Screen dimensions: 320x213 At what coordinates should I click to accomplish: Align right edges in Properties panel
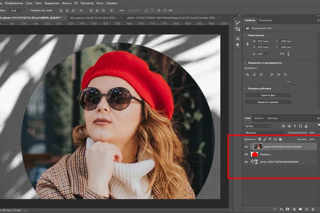[x=261, y=75]
